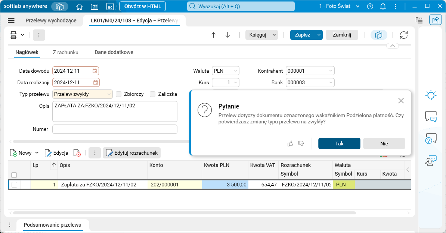
Task: Open the home page icon
Action: (x=79, y=7)
